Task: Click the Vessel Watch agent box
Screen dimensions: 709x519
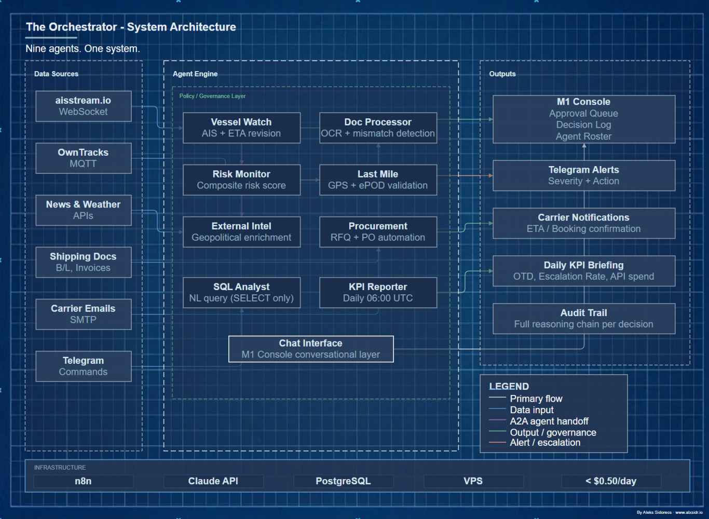Action: pos(241,128)
